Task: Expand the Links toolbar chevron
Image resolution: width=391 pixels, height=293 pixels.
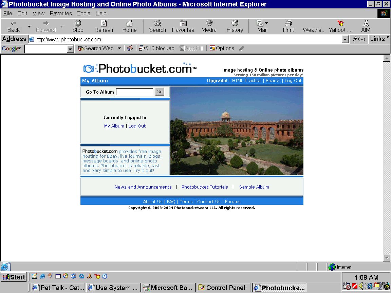Action: point(388,37)
